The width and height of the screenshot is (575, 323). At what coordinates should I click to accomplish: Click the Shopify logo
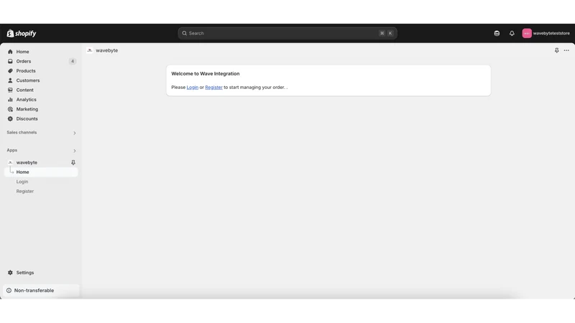[x=22, y=33]
